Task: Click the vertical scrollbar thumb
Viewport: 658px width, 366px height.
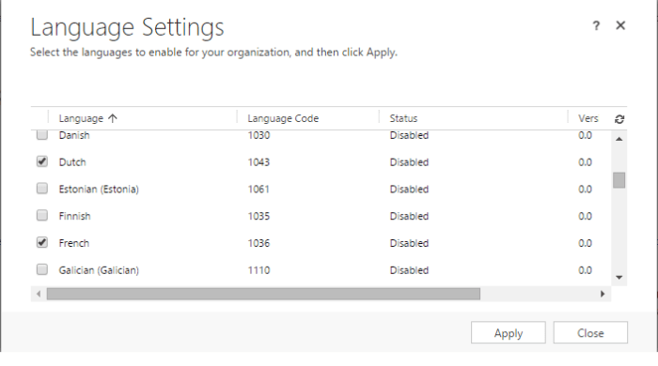Action: (619, 180)
